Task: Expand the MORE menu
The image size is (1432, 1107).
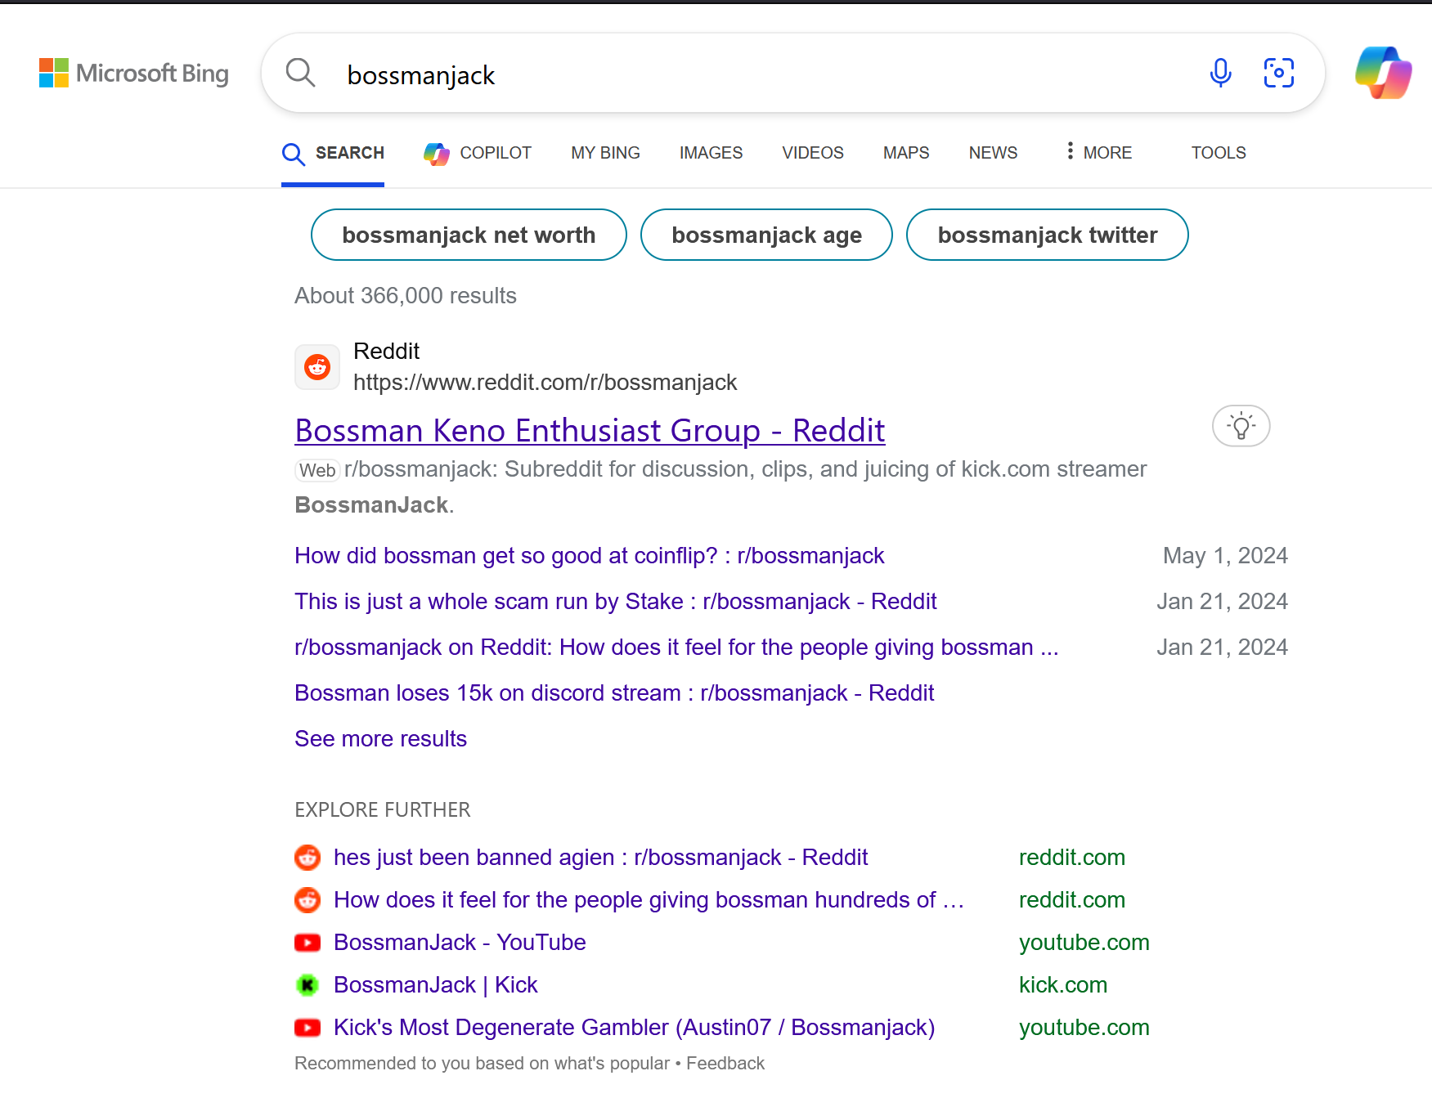Action: pyautogui.click(x=1099, y=153)
